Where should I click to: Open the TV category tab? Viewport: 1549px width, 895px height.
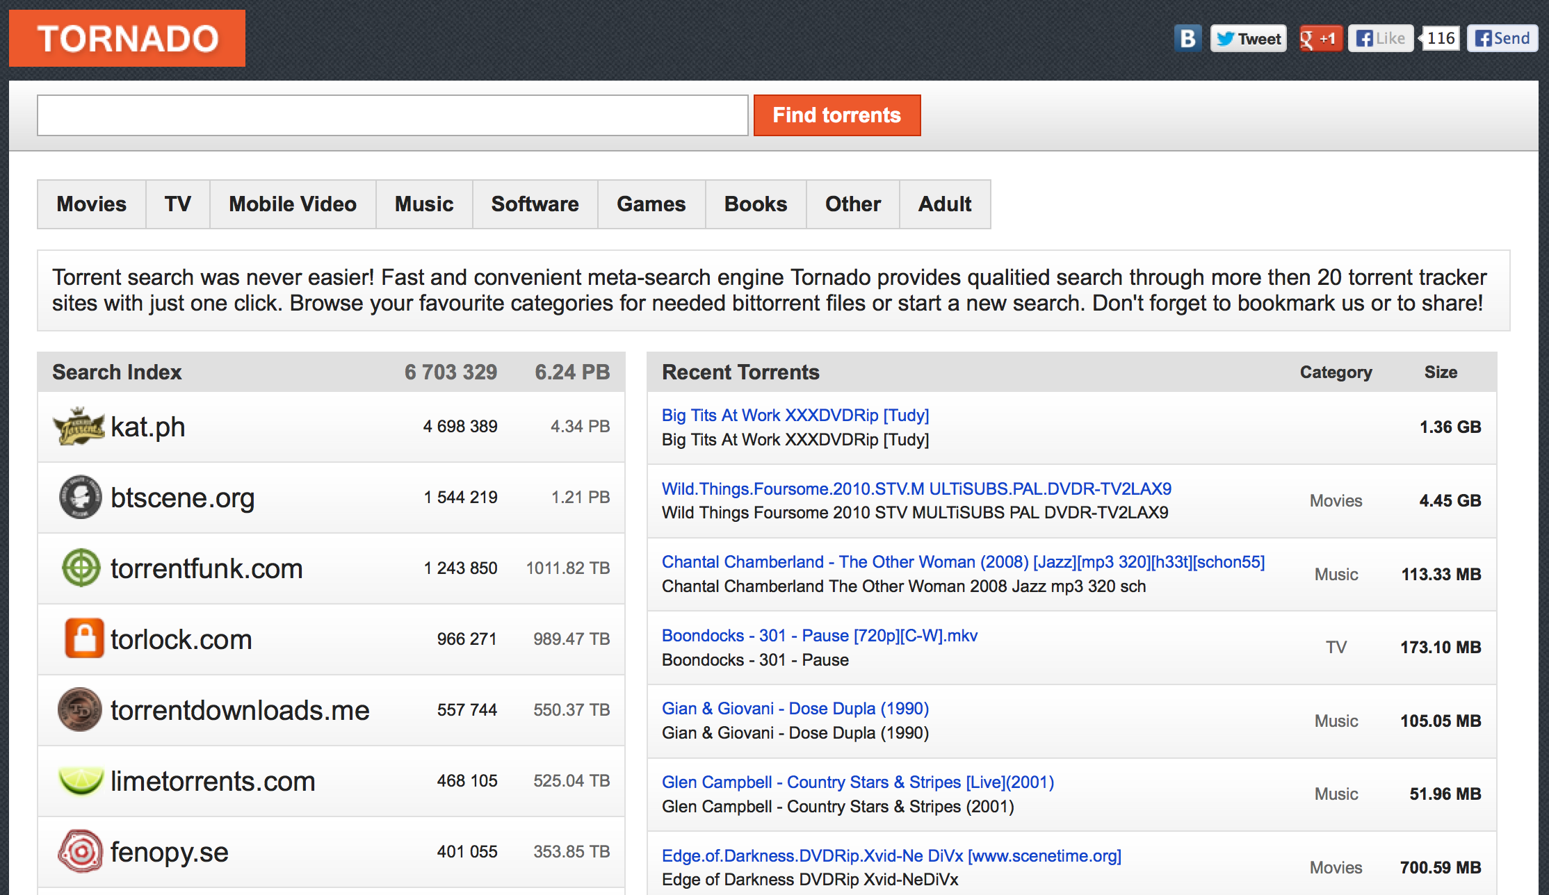[178, 204]
